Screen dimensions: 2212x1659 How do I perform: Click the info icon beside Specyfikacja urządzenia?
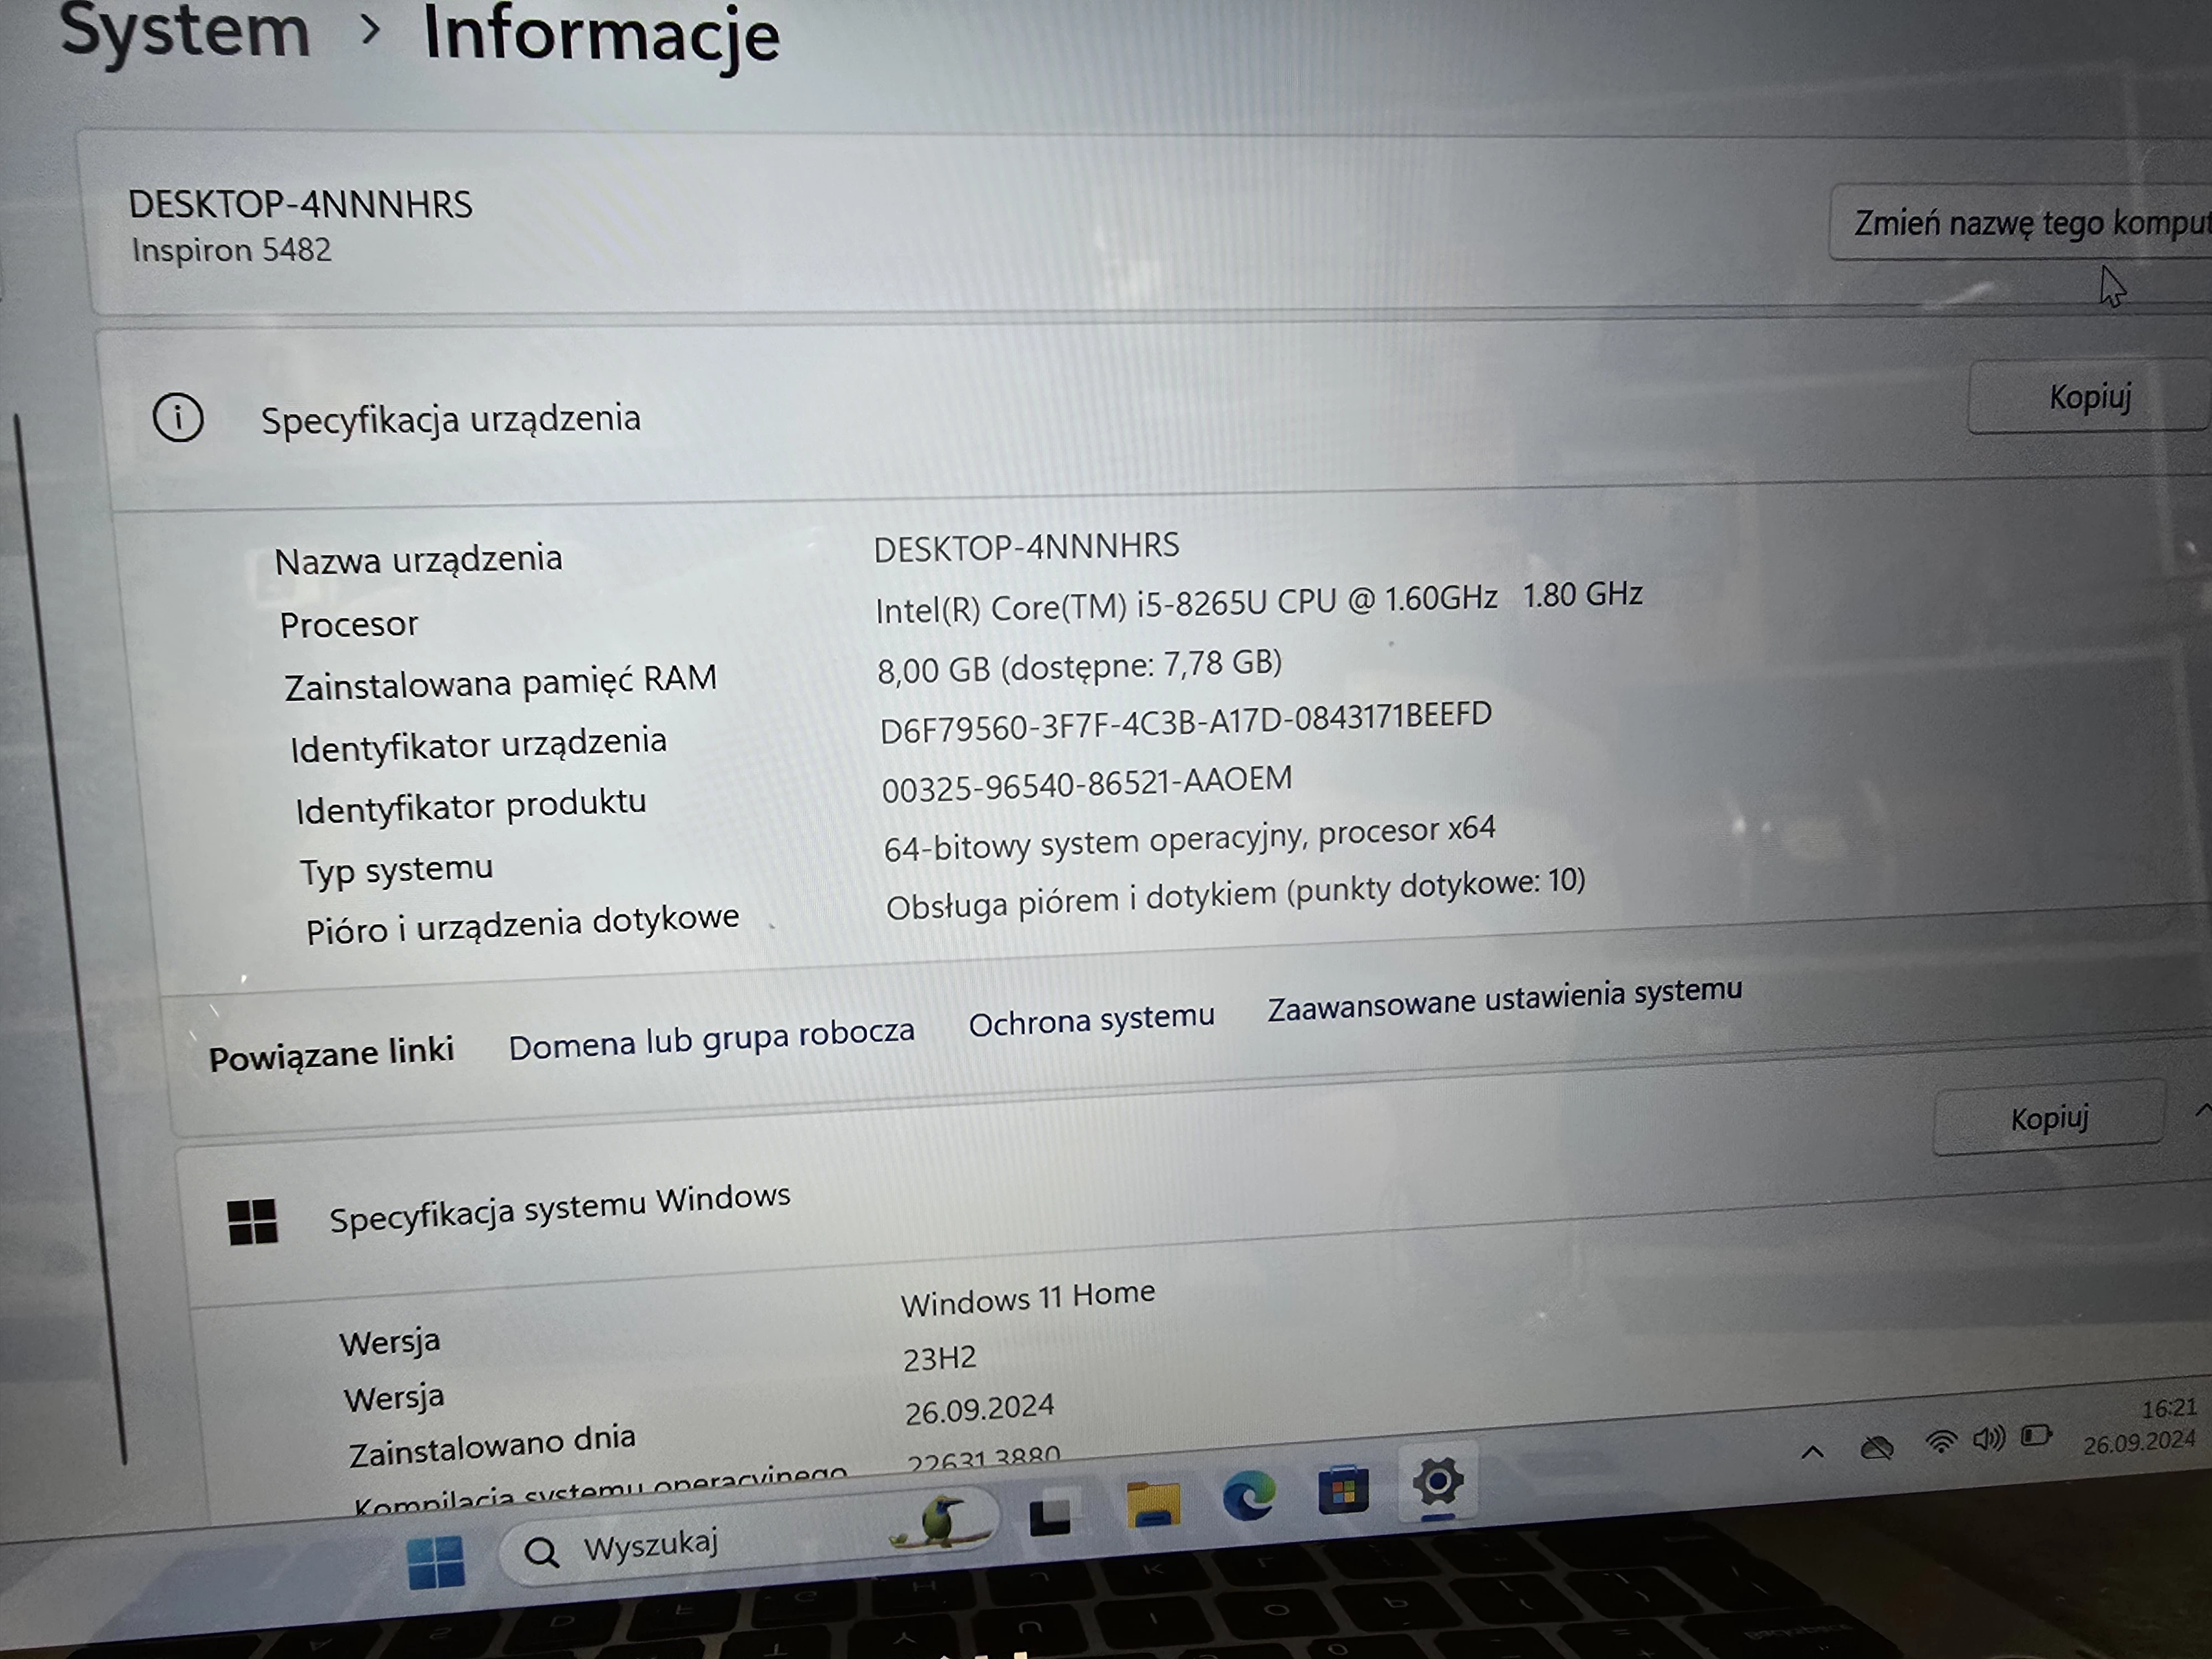coord(178,418)
